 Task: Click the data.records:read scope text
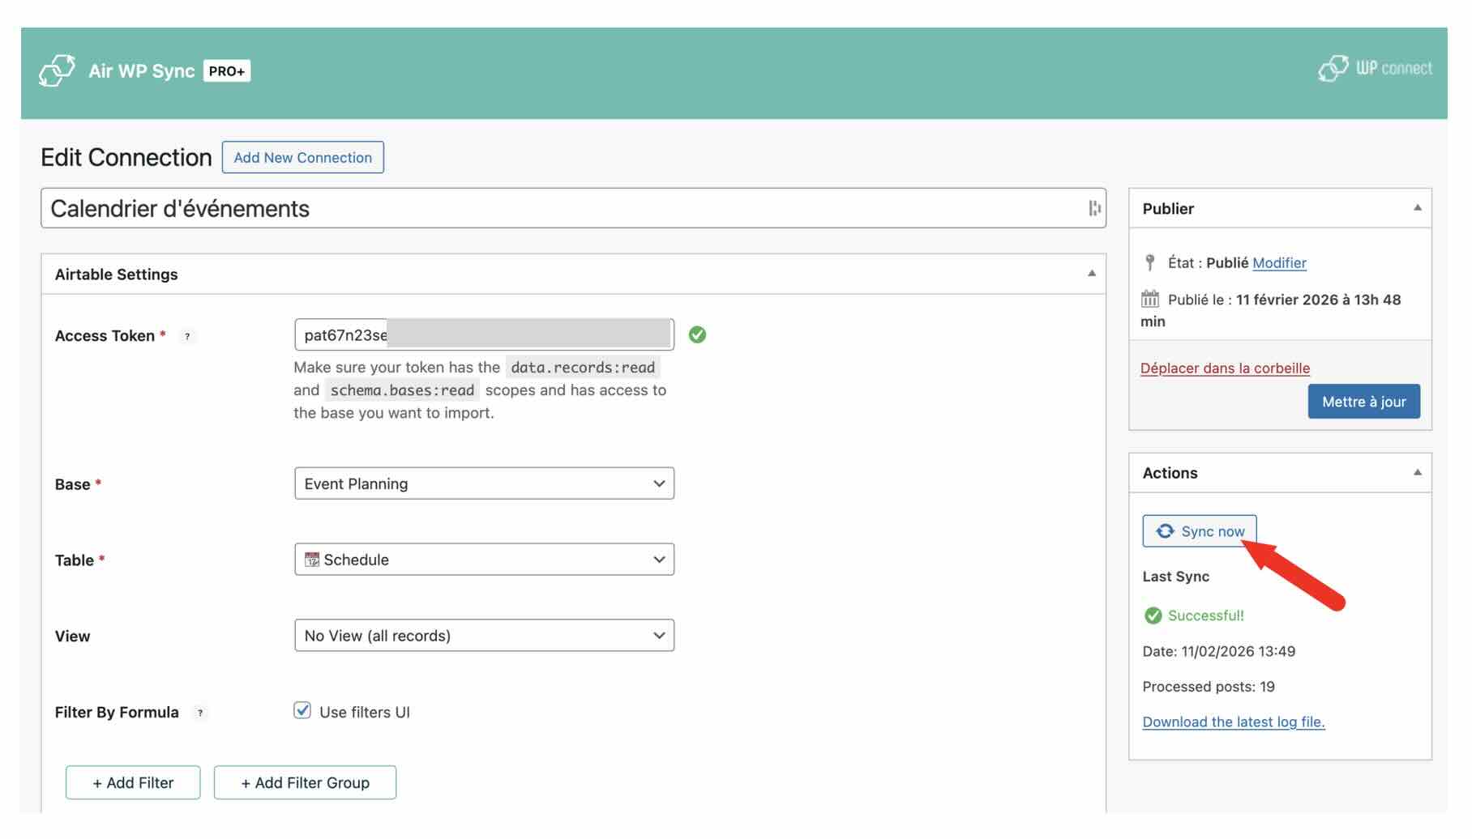coord(583,368)
